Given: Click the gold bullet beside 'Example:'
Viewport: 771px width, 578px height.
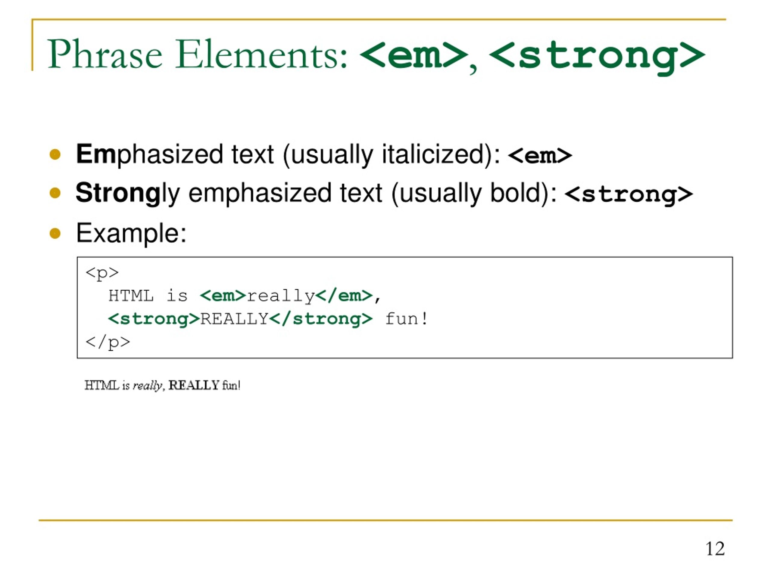Looking at the screenshot, I should pos(55,233).
